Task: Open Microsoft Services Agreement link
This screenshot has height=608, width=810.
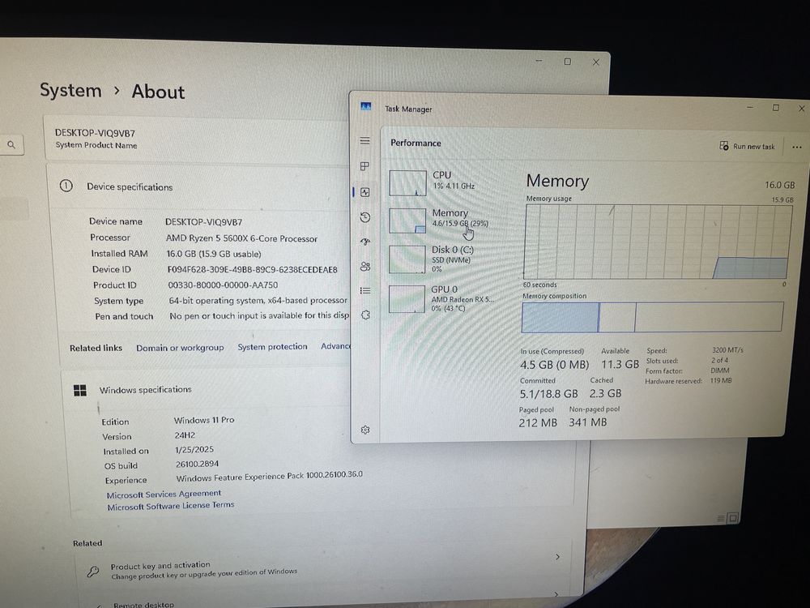Action: click(164, 495)
